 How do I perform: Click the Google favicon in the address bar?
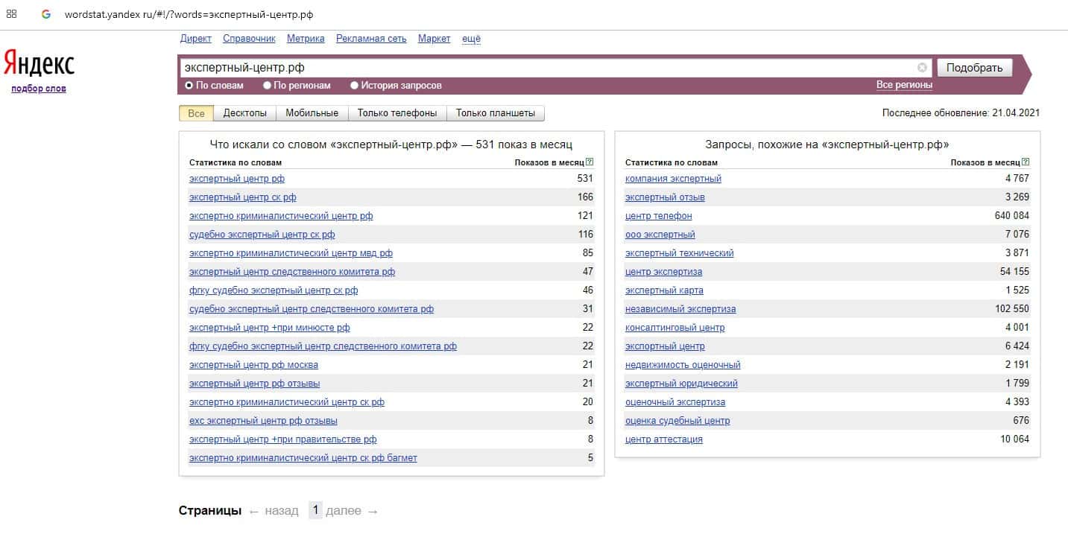(x=46, y=14)
